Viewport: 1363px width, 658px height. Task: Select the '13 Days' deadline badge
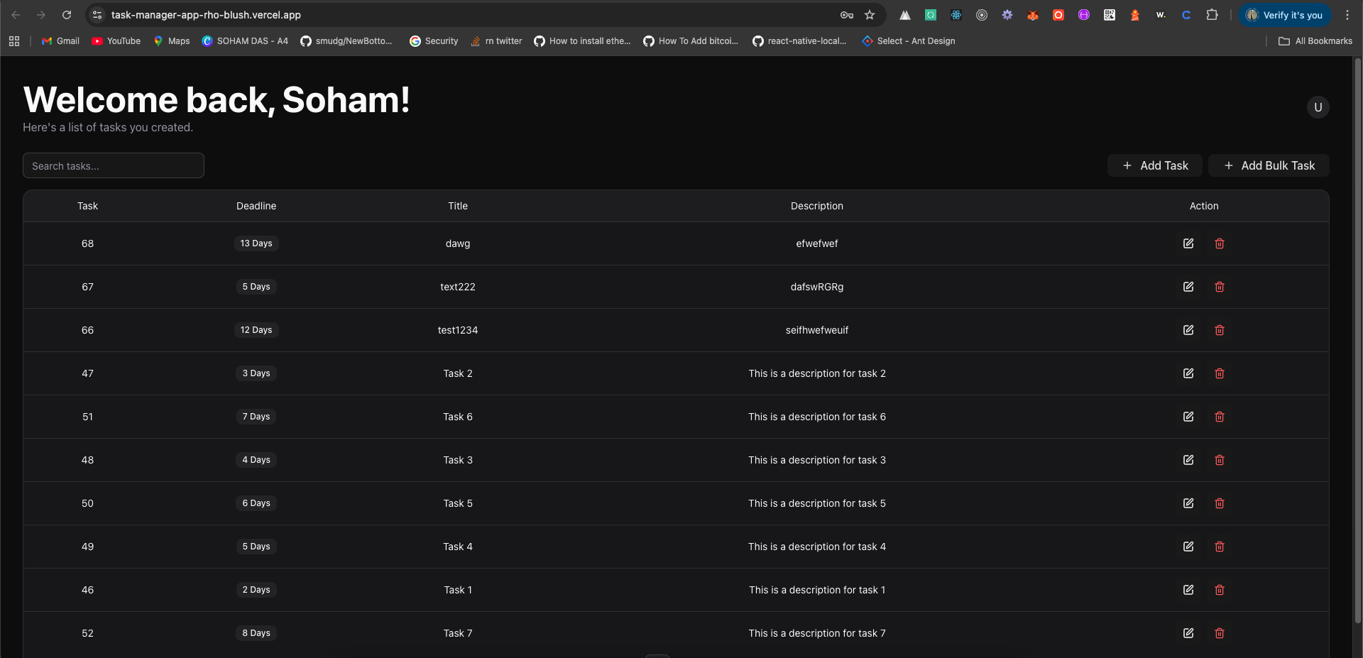pos(256,243)
